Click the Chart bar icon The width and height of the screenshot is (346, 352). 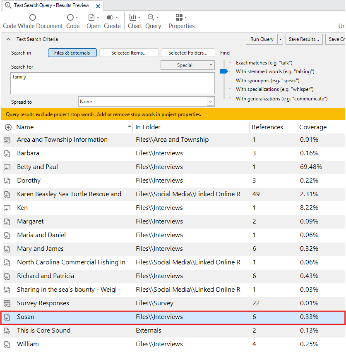[132, 17]
